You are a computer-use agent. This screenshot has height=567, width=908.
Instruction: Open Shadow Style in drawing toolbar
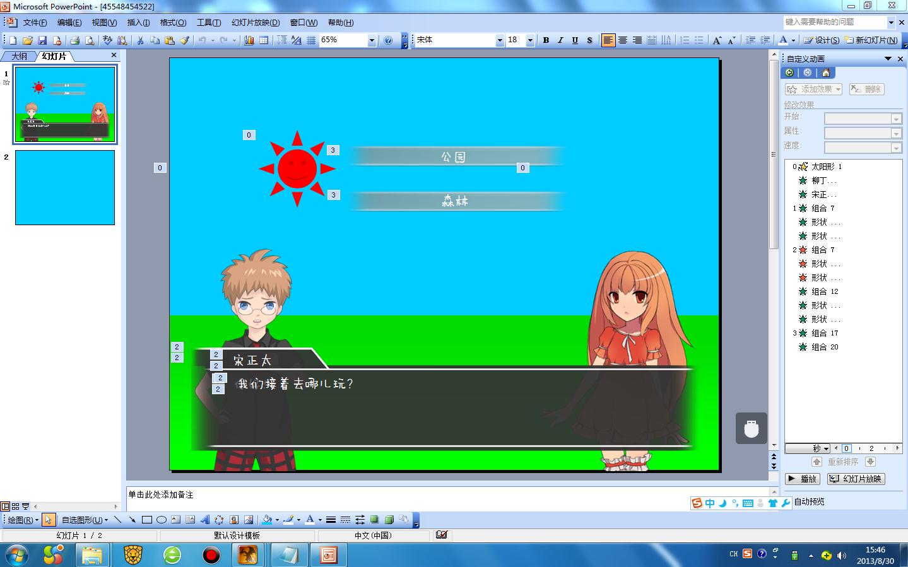(375, 520)
